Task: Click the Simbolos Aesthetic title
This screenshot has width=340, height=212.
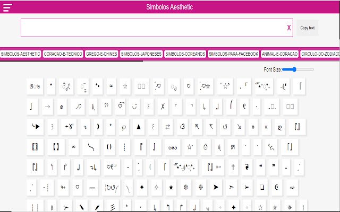Action: [x=169, y=7]
